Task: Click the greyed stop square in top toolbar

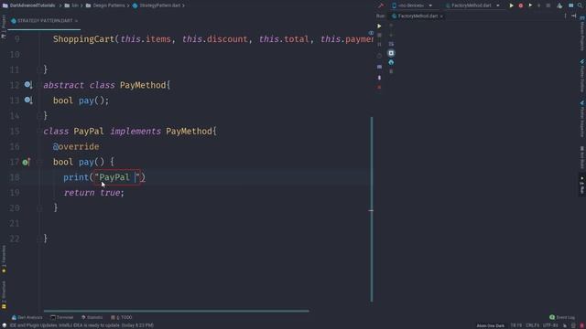Action: (548, 5)
